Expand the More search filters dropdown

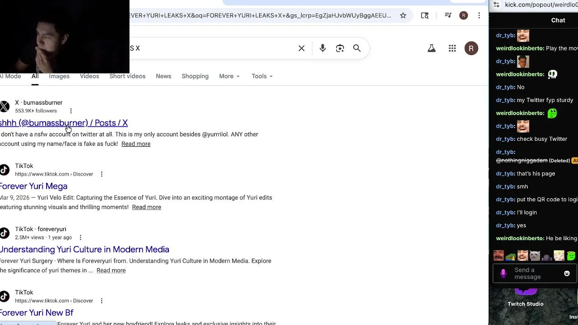click(x=229, y=76)
